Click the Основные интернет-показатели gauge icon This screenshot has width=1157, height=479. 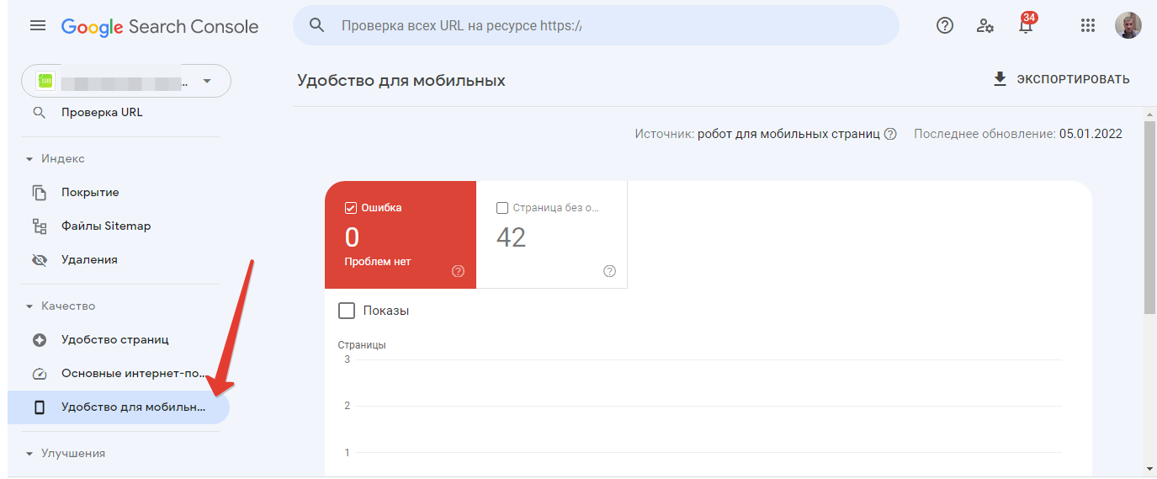pyautogui.click(x=39, y=374)
